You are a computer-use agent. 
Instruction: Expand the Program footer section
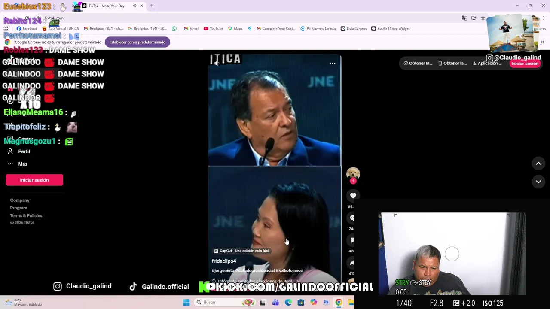[x=18, y=208]
